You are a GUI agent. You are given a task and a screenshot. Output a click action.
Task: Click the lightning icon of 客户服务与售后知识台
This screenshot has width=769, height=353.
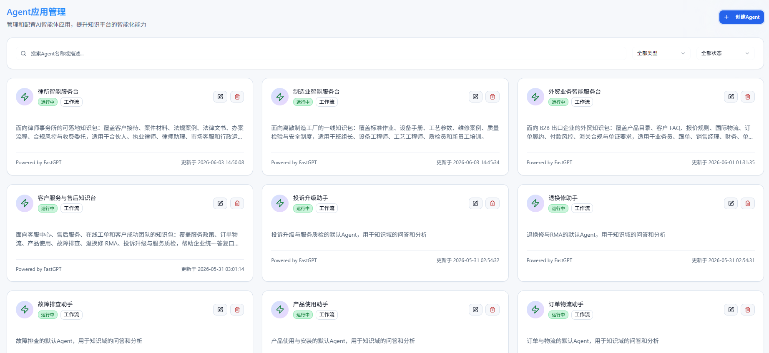(25, 203)
